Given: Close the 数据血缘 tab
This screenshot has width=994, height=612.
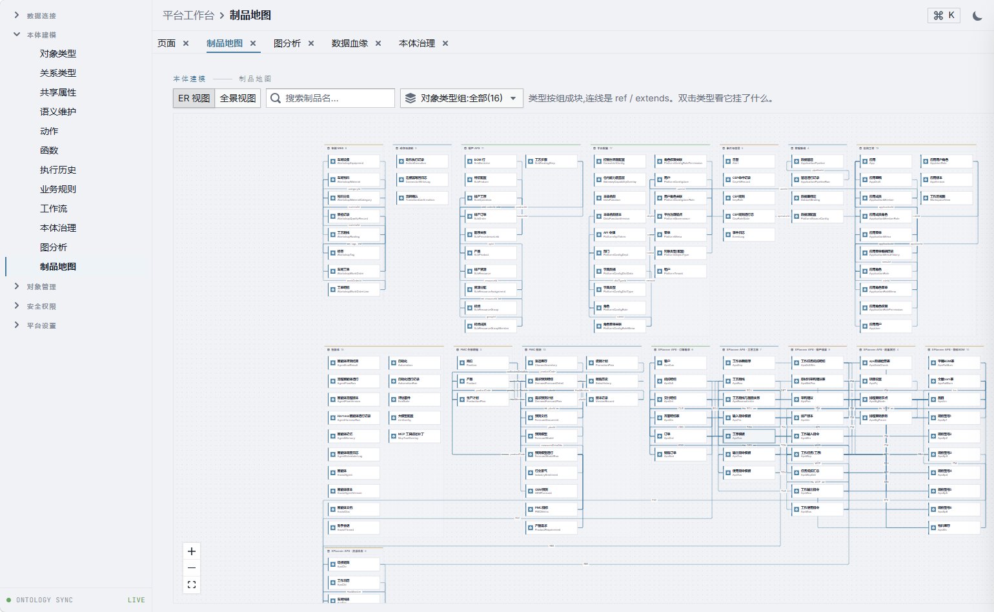Looking at the screenshot, I should pos(378,43).
